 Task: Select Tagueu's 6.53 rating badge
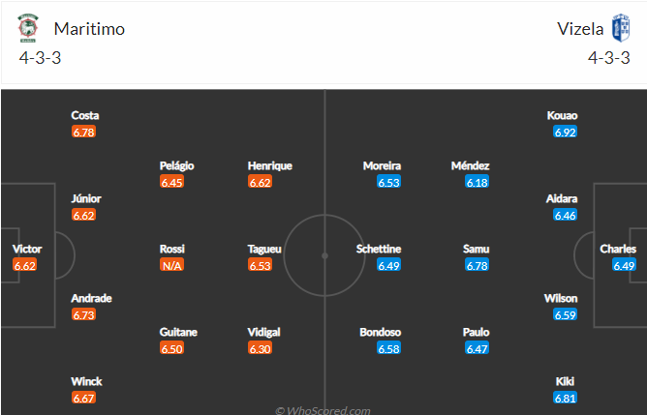click(260, 265)
